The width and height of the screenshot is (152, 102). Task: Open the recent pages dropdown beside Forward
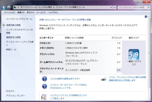pos(12,8)
